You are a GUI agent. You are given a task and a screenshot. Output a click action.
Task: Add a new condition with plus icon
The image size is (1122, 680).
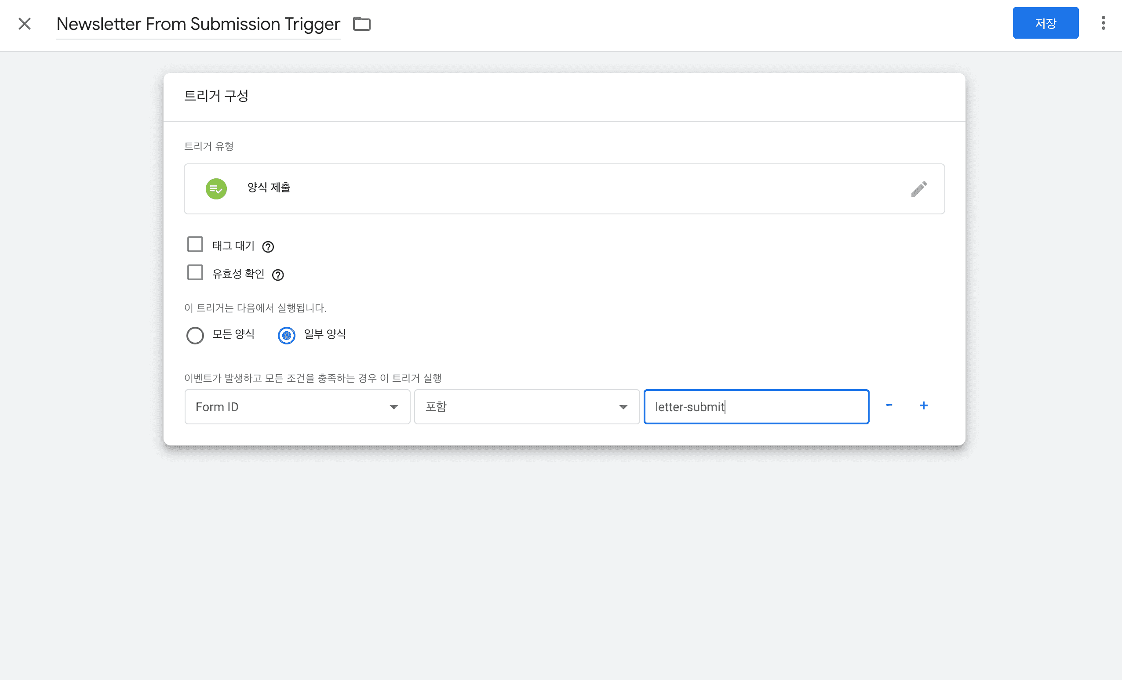pos(923,405)
